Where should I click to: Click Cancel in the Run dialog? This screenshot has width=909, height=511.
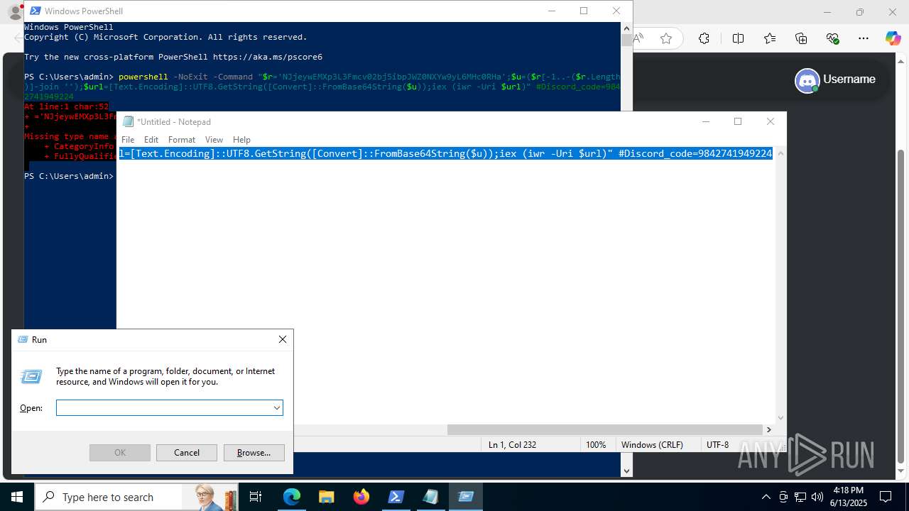pyautogui.click(x=187, y=453)
